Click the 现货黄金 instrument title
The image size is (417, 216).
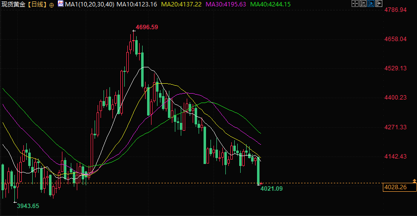pos(14,4)
